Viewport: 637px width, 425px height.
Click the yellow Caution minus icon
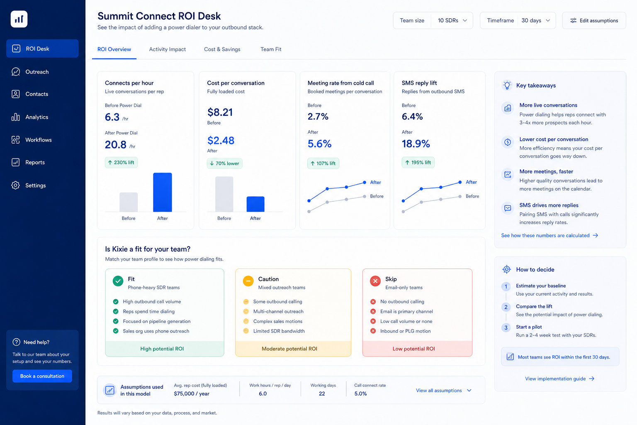click(x=248, y=281)
